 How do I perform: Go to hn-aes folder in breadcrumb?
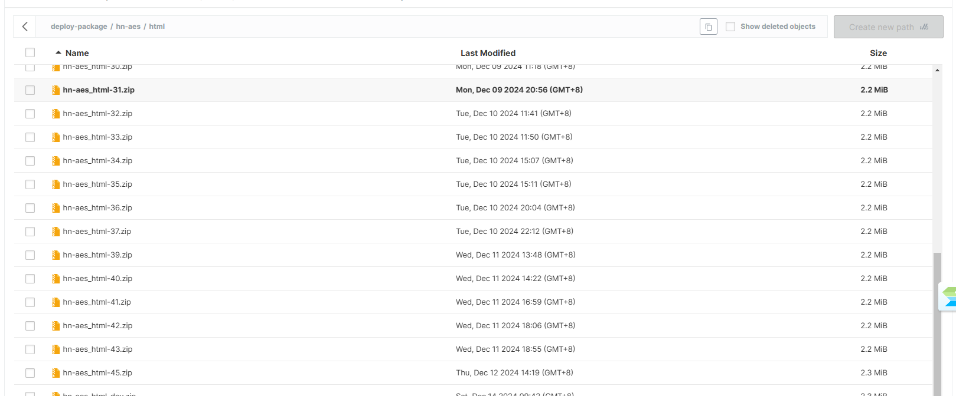[x=128, y=27]
